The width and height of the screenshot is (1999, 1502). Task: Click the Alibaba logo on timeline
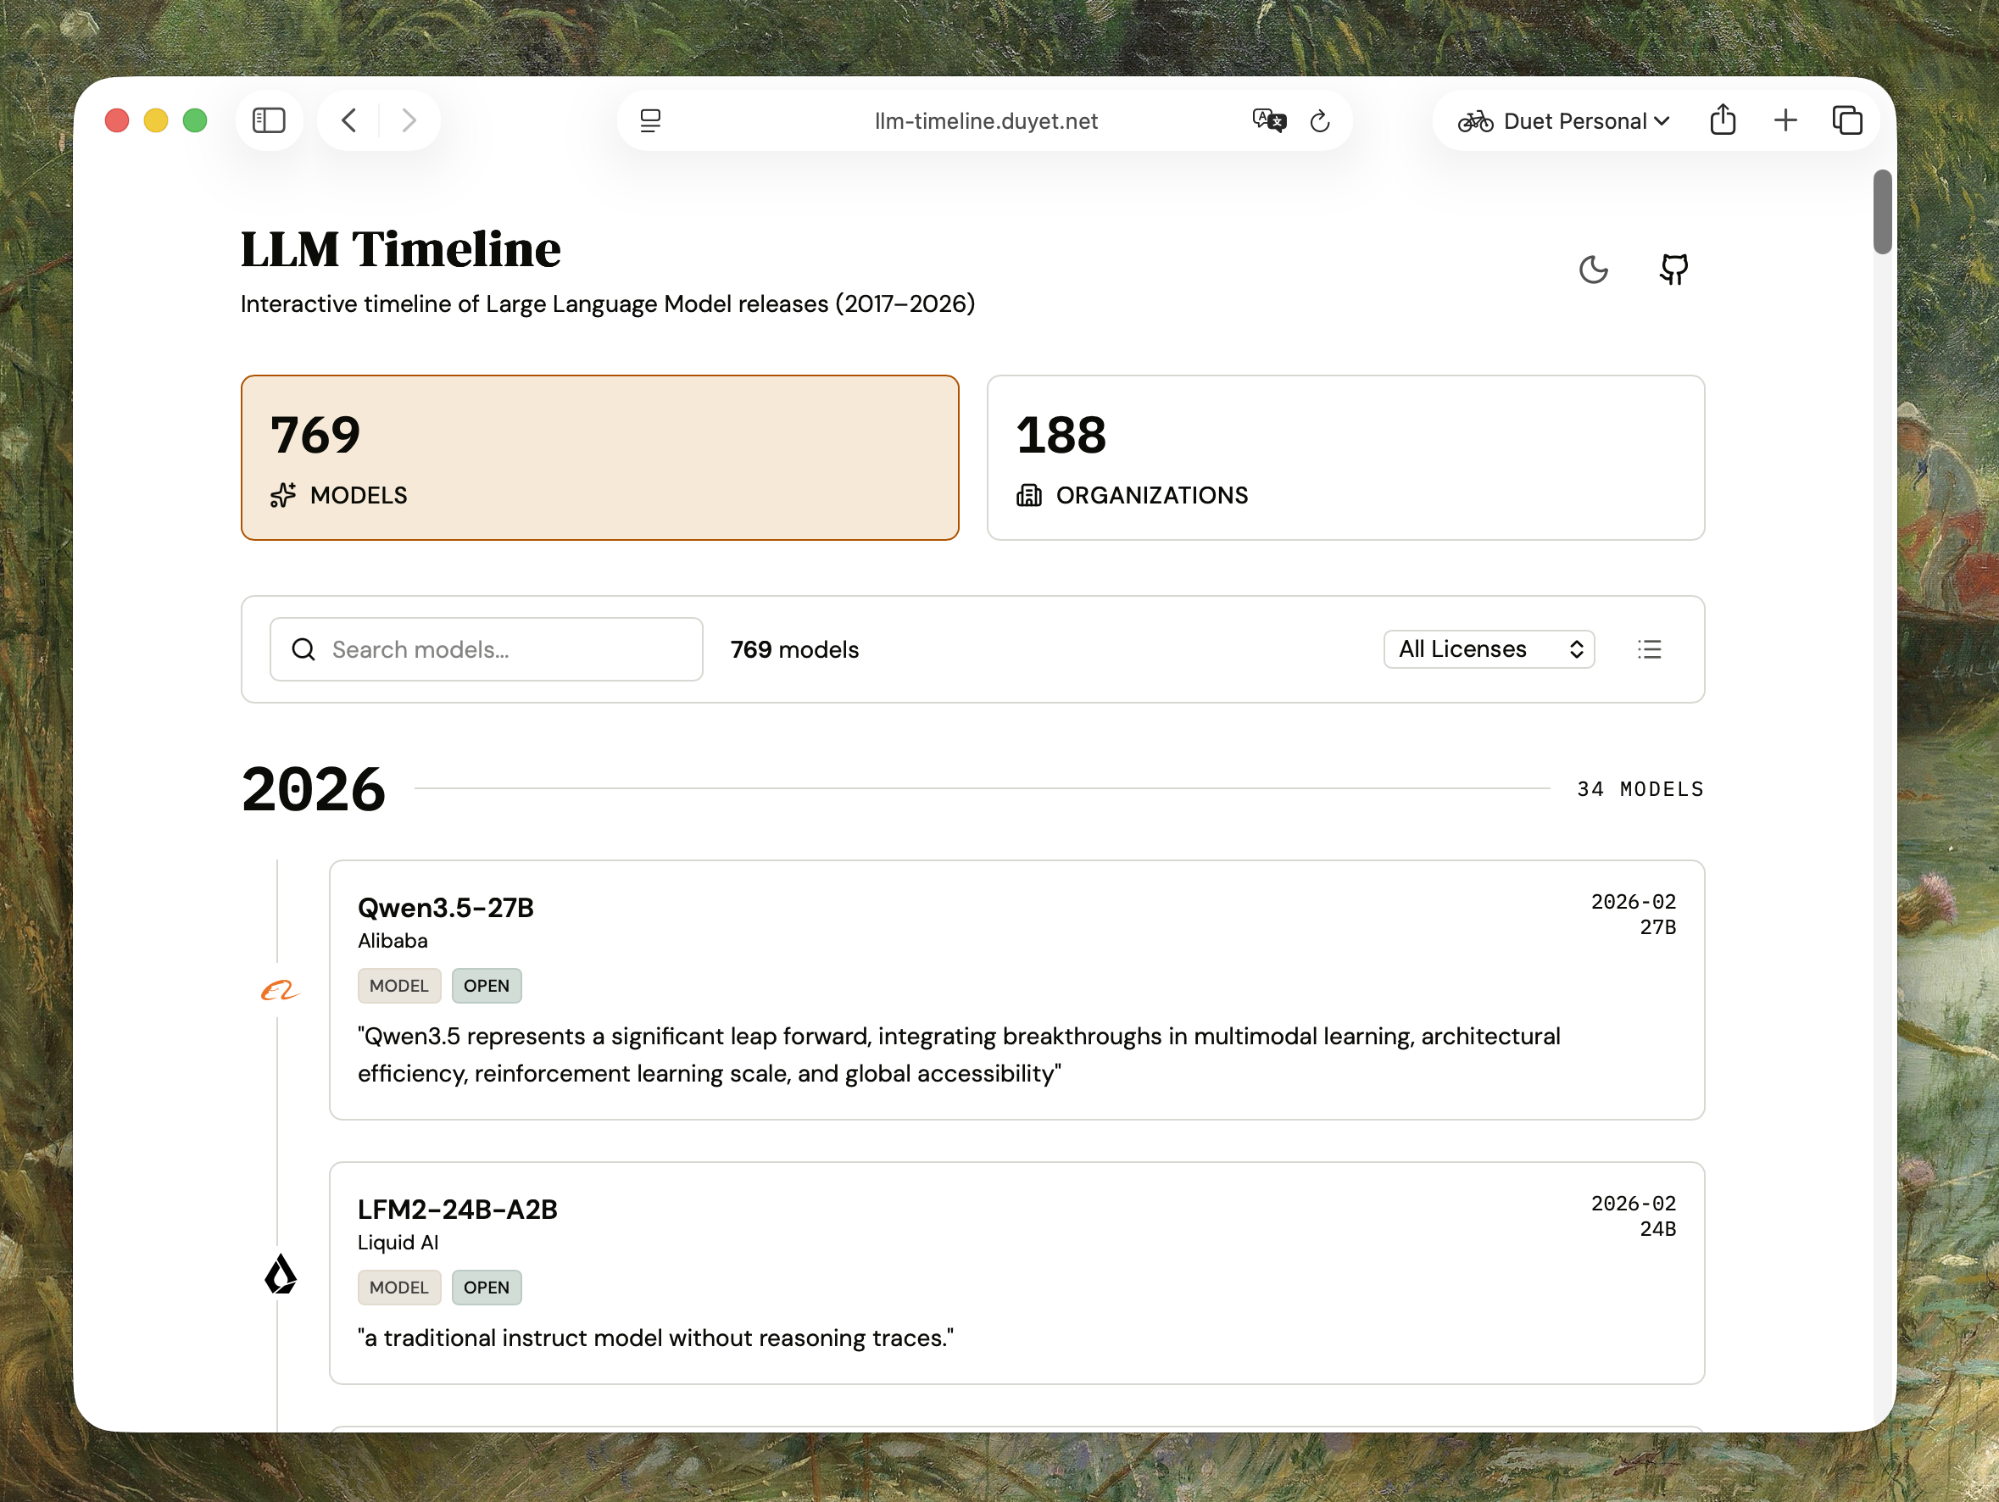coord(279,991)
